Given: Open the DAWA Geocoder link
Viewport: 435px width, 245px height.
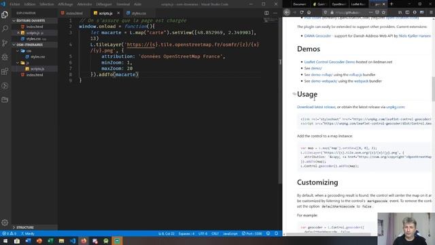Looking at the screenshot, I should [x=317, y=36].
